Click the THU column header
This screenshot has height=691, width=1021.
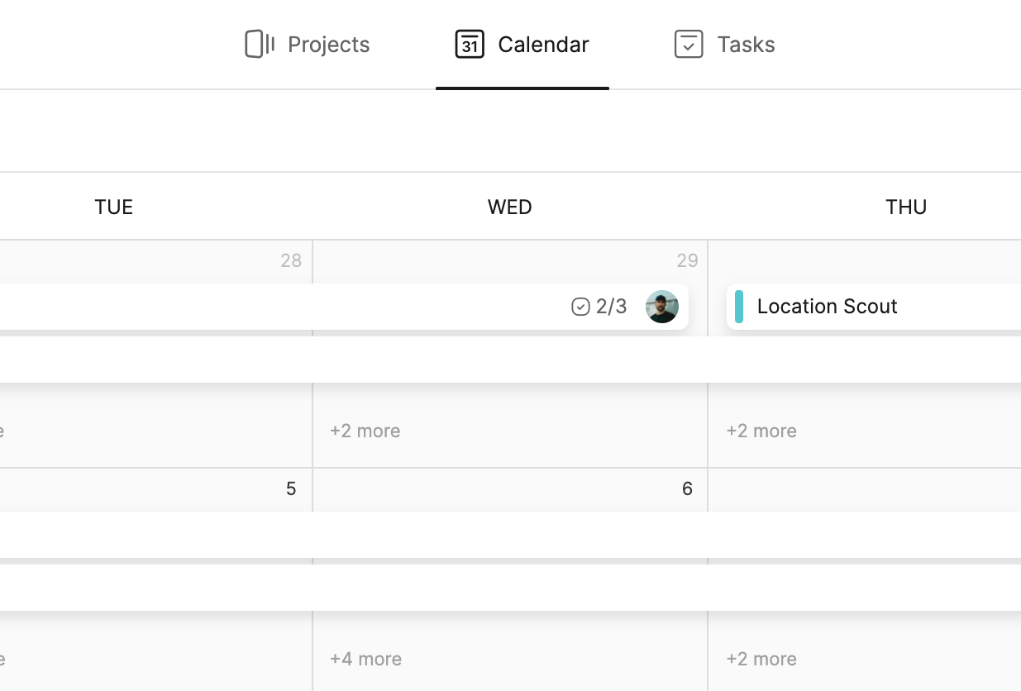tap(905, 207)
